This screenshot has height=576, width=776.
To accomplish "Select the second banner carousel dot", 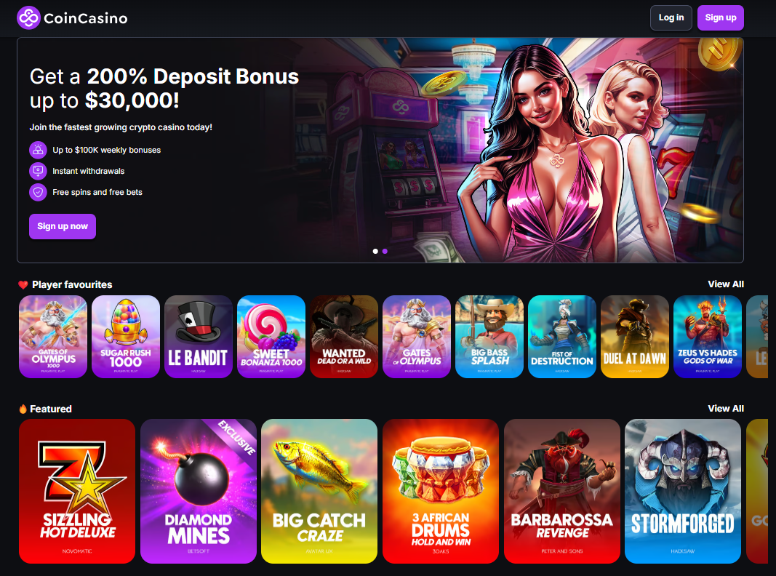I will point(385,252).
